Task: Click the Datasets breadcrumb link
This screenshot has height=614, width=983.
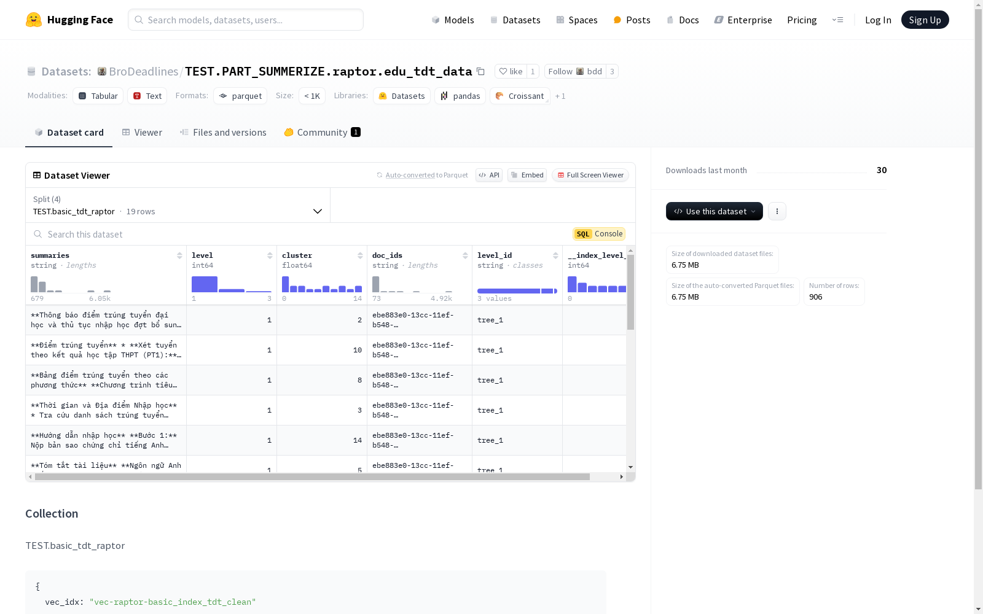Action: point(66,71)
